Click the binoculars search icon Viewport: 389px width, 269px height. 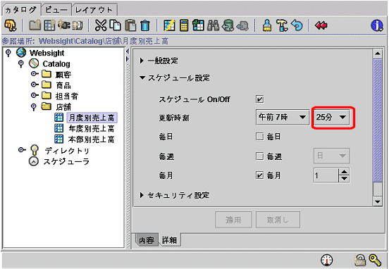click(213, 25)
